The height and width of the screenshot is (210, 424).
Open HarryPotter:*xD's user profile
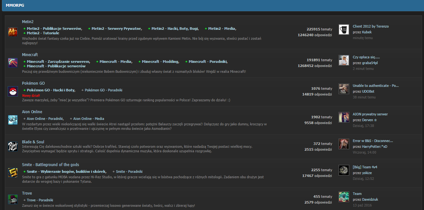375,147
